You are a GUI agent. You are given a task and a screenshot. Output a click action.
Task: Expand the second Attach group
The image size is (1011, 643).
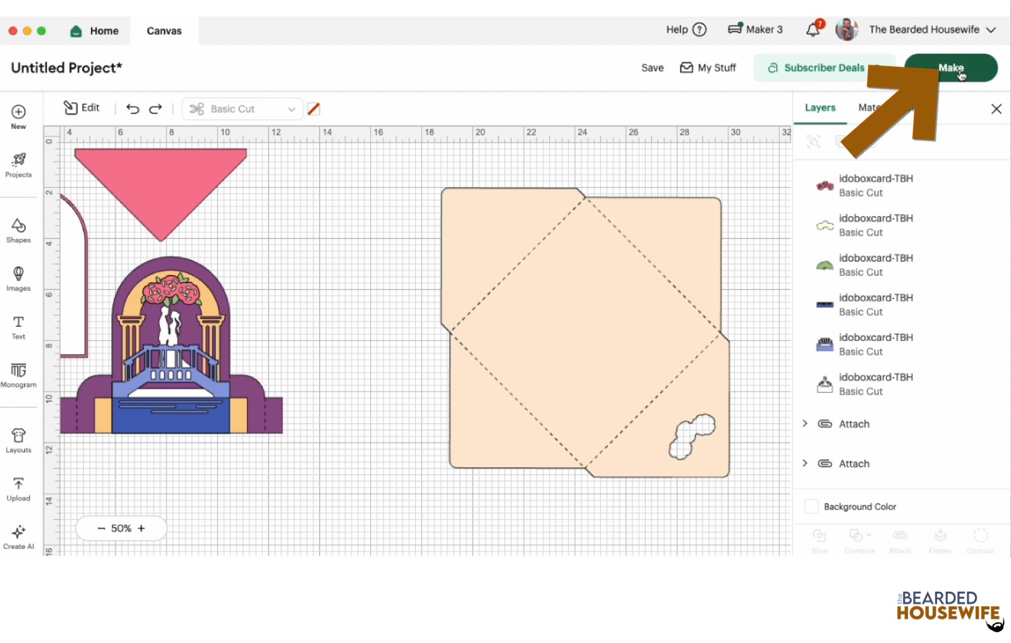point(805,463)
